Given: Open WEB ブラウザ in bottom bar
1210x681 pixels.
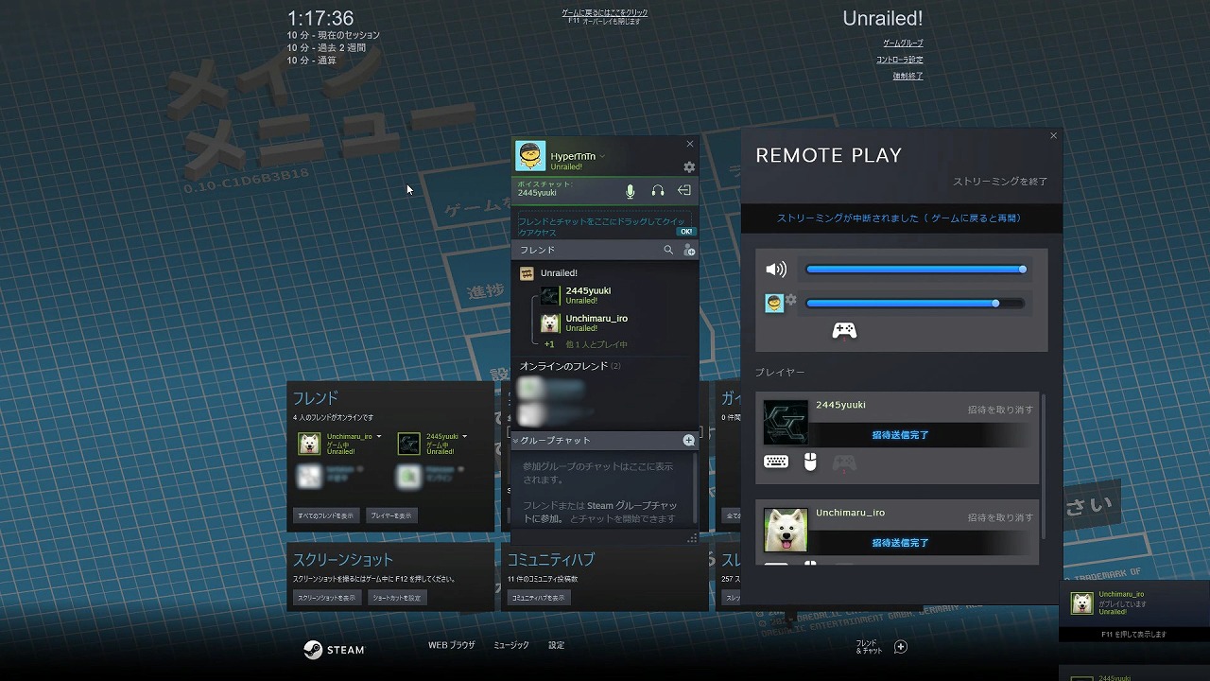Looking at the screenshot, I should tap(452, 645).
